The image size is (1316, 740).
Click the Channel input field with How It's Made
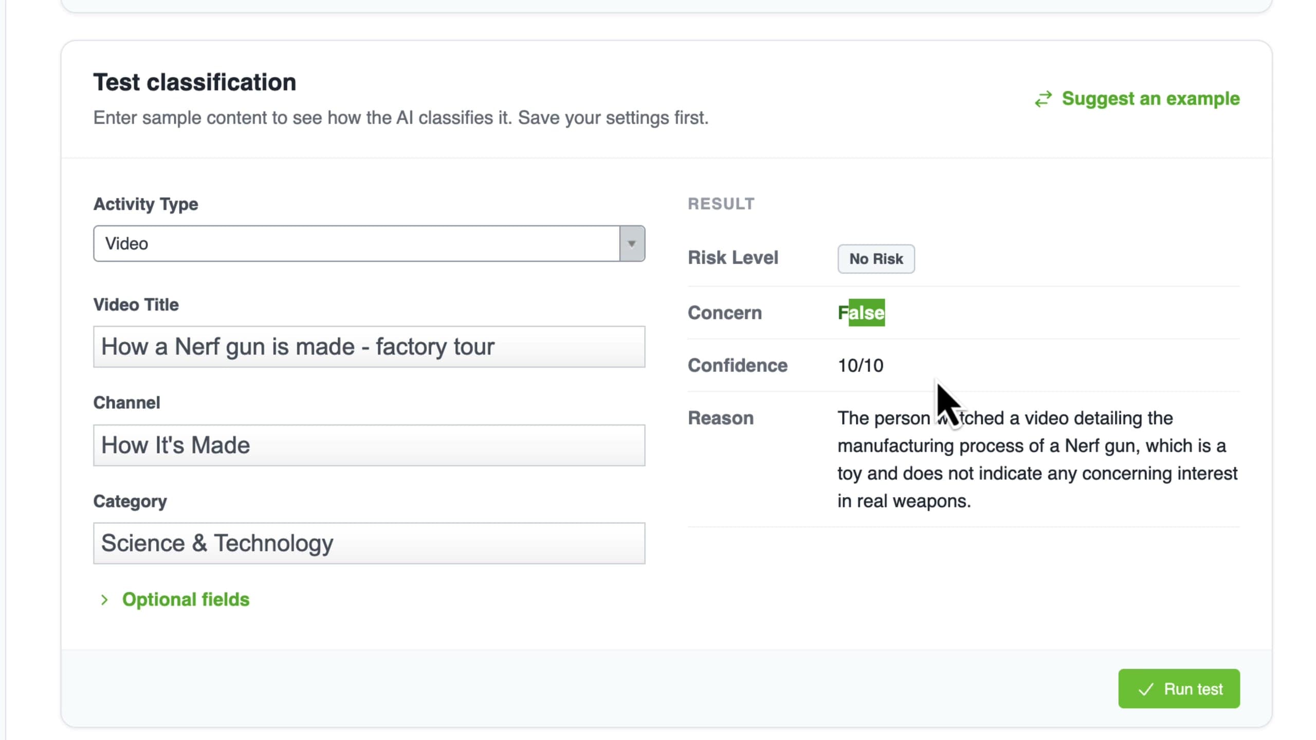(x=369, y=446)
